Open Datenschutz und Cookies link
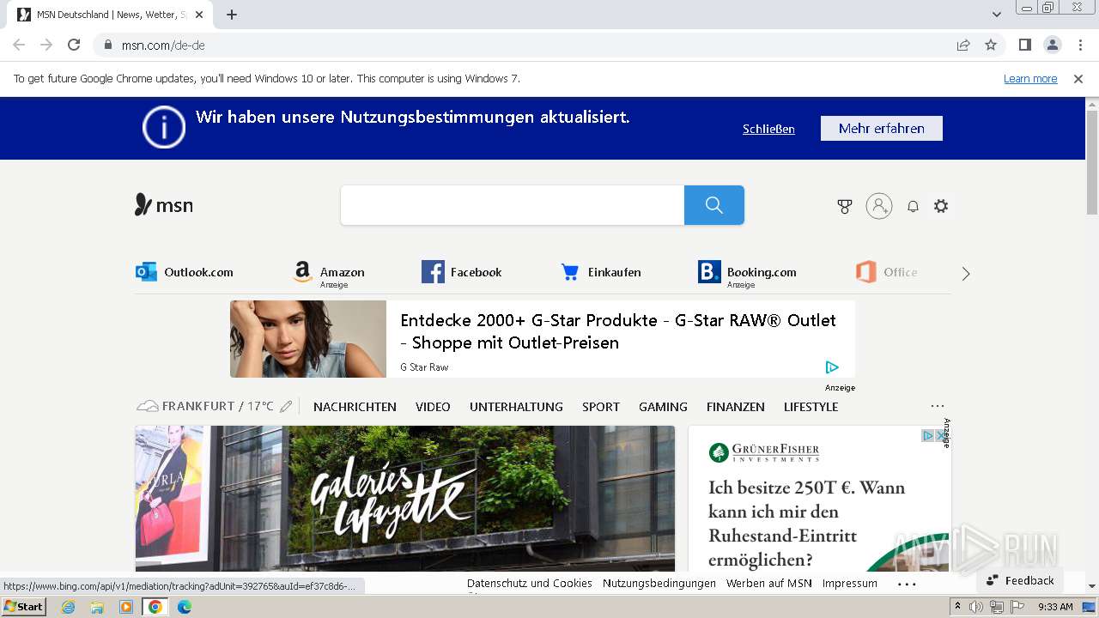Screen dimensions: 1099x618 [x=530, y=583]
